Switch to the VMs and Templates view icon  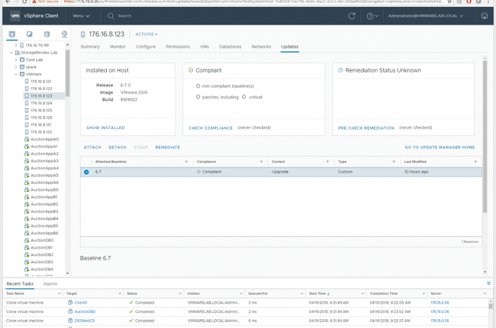click(29, 34)
